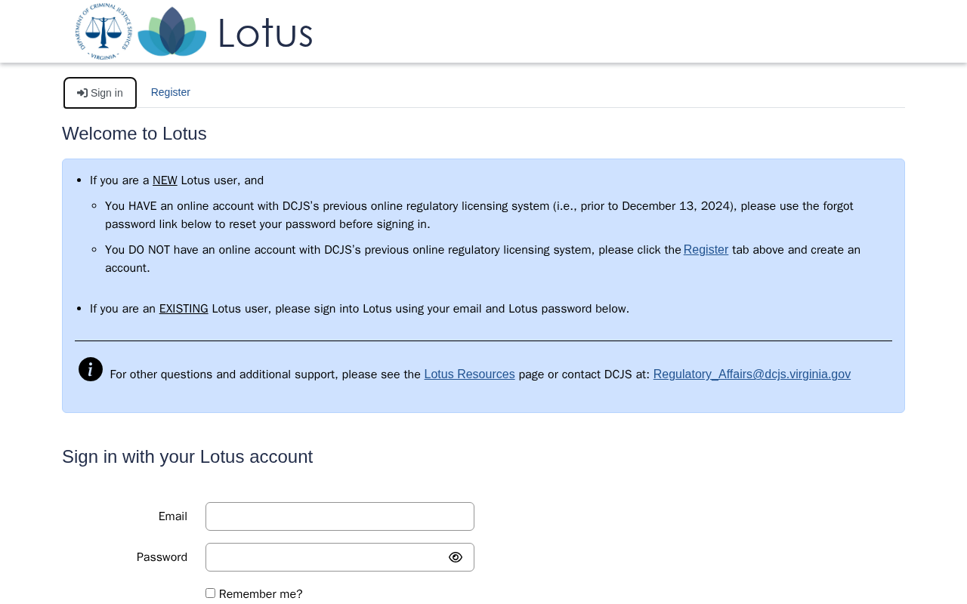The height and width of the screenshot is (604, 967).
Task: Open the Lotus Resources page link
Action: 470,374
